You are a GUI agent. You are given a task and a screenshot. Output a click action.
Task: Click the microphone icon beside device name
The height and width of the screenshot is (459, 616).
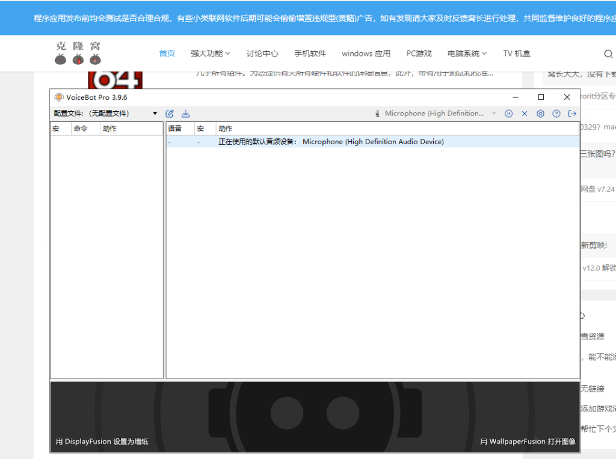(x=377, y=114)
